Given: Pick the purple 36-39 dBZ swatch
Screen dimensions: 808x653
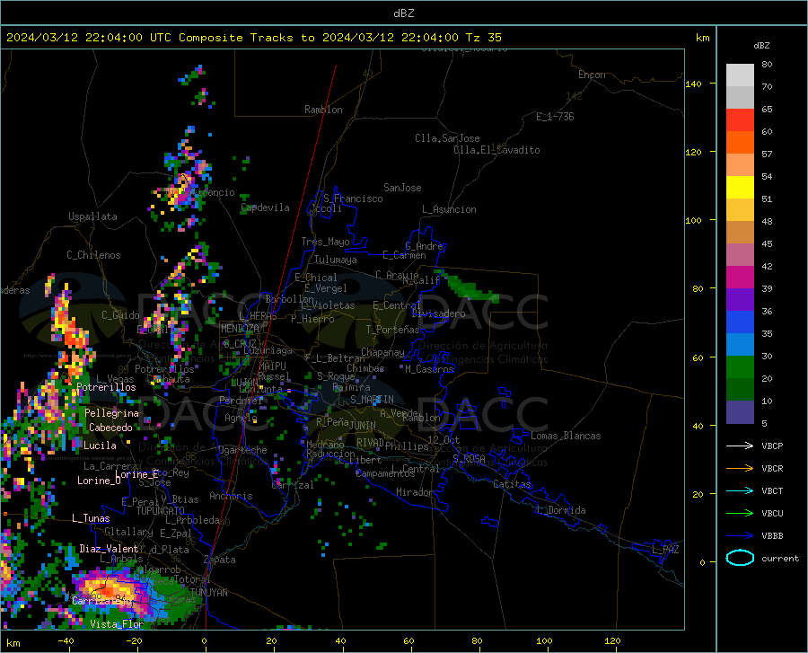Looking at the screenshot, I should coord(740,300).
